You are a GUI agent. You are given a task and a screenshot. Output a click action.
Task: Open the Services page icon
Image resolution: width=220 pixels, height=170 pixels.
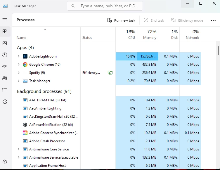tap(5, 102)
